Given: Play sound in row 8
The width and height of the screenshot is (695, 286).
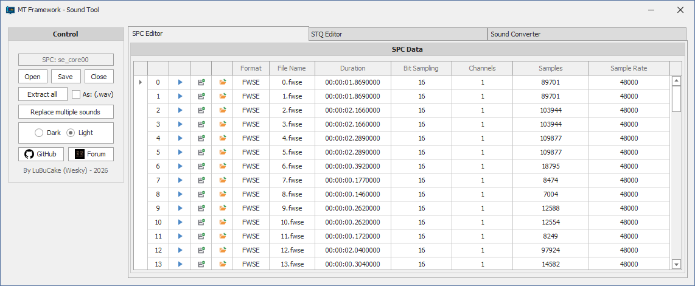Looking at the screenshot, I should (180, 194).
